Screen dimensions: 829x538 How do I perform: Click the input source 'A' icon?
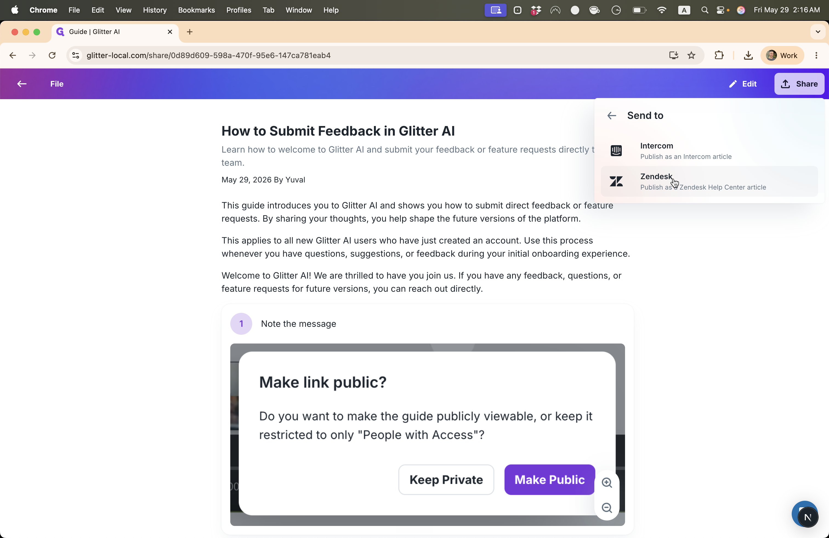684,10
